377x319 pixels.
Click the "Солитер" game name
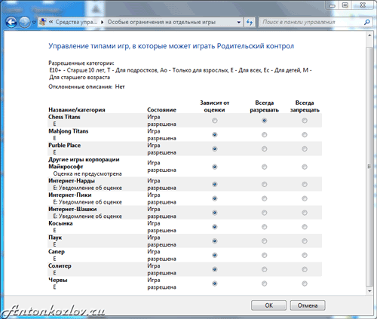click(60, 265)
